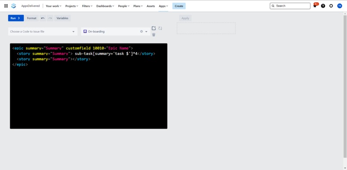Image resolution: width=347 pixels, height=170 pixels.
Task: Open settings gear icon
Action: [331, 6]
